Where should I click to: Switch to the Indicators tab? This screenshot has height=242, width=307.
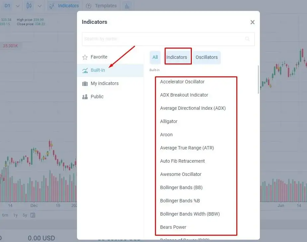pyautogui.click(x=178, y=57)
